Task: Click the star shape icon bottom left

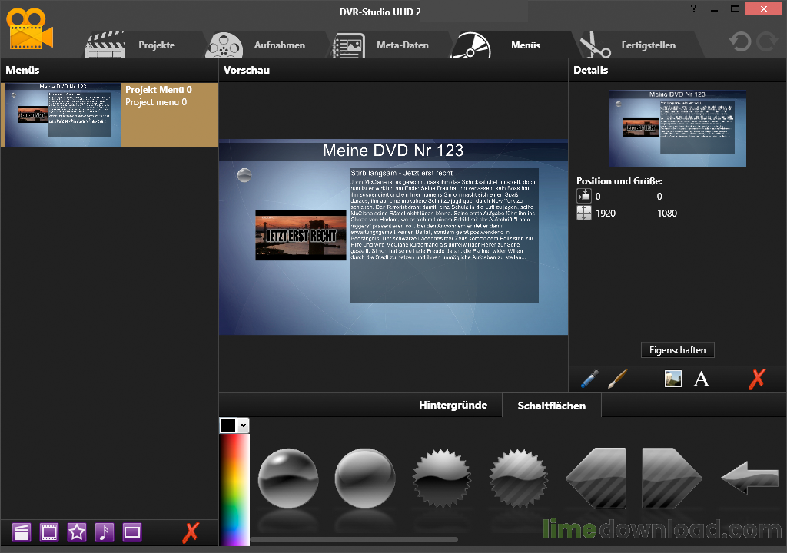Action: click(x=77, y=531)
